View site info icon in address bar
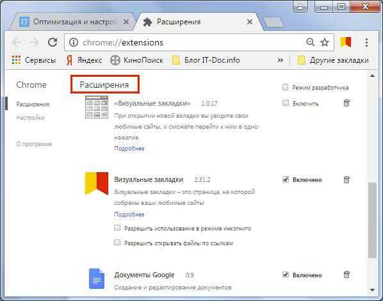Image resolution: width=383 pixels, height=301 pixels. tap(73, 42)
